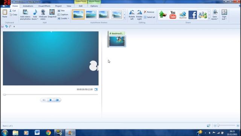
Task: Change the thumbnail size icon in the status bar
Action: 209,126
